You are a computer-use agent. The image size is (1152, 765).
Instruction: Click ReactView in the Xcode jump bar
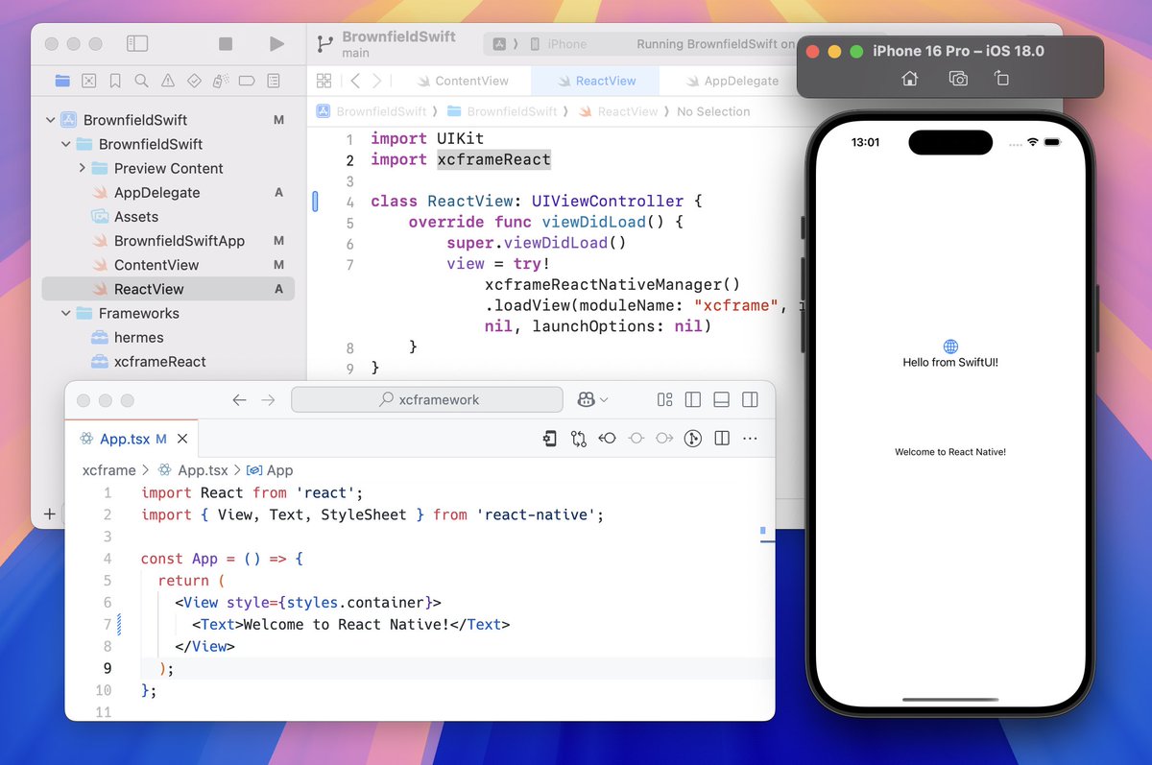click(x=618, y=111)
